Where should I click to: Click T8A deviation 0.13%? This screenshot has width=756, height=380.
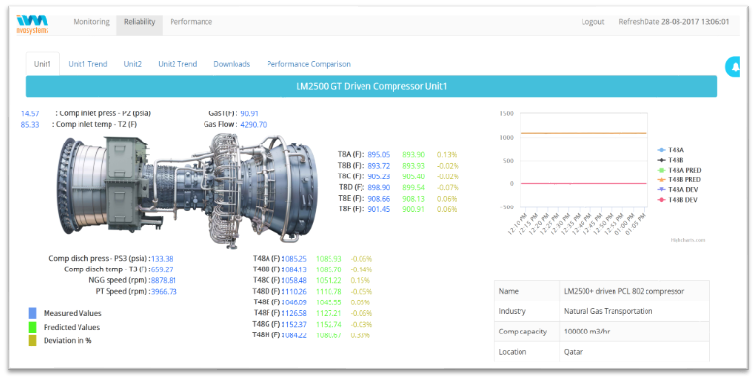tap(447, 155)
